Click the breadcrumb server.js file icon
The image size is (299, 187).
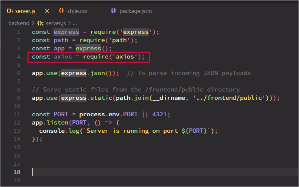pos(40,23)
